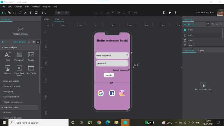Click the Libraries panel tab

point(6,19)
